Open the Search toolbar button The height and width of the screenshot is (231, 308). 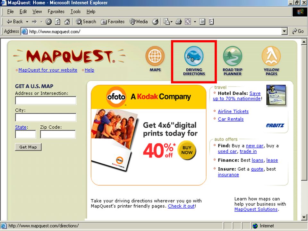[x=86, y=21]
